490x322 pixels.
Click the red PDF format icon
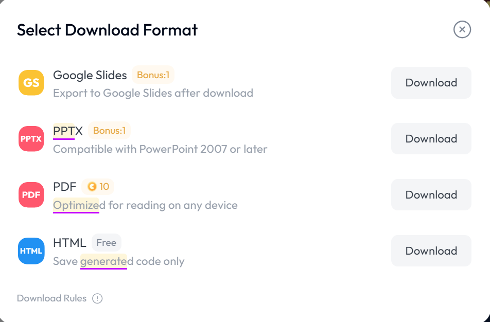(x=31, y=195)
